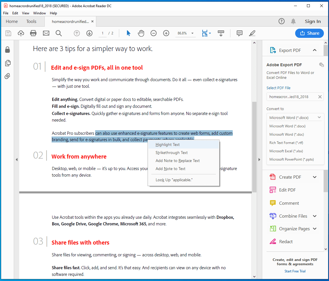Click the page number input field
This screenshot has height=281, width=329.
click(103, 33)
